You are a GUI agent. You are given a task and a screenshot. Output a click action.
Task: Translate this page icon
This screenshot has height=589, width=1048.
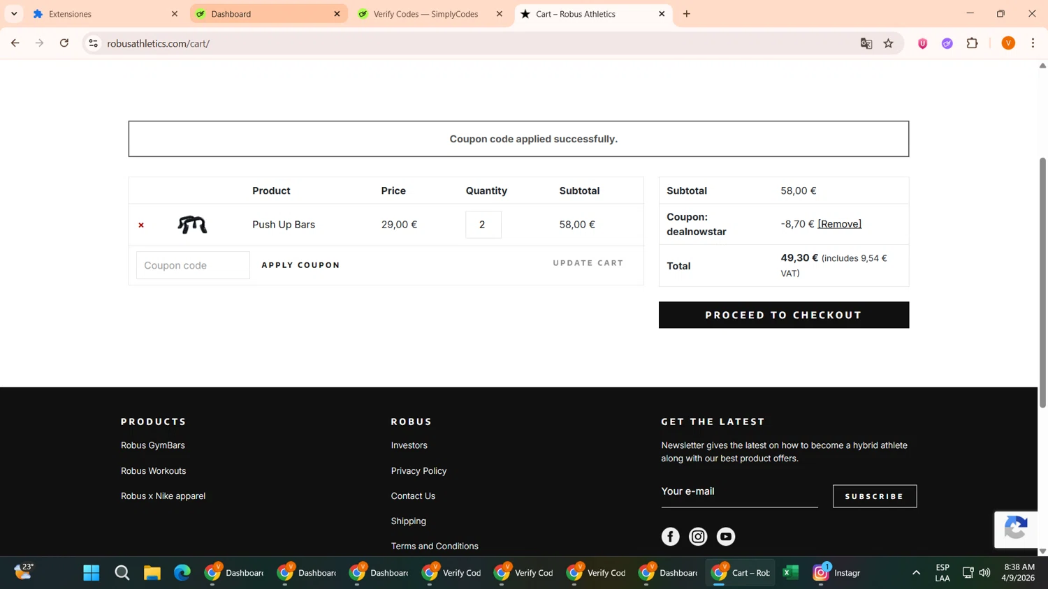(x=866, y=43)
